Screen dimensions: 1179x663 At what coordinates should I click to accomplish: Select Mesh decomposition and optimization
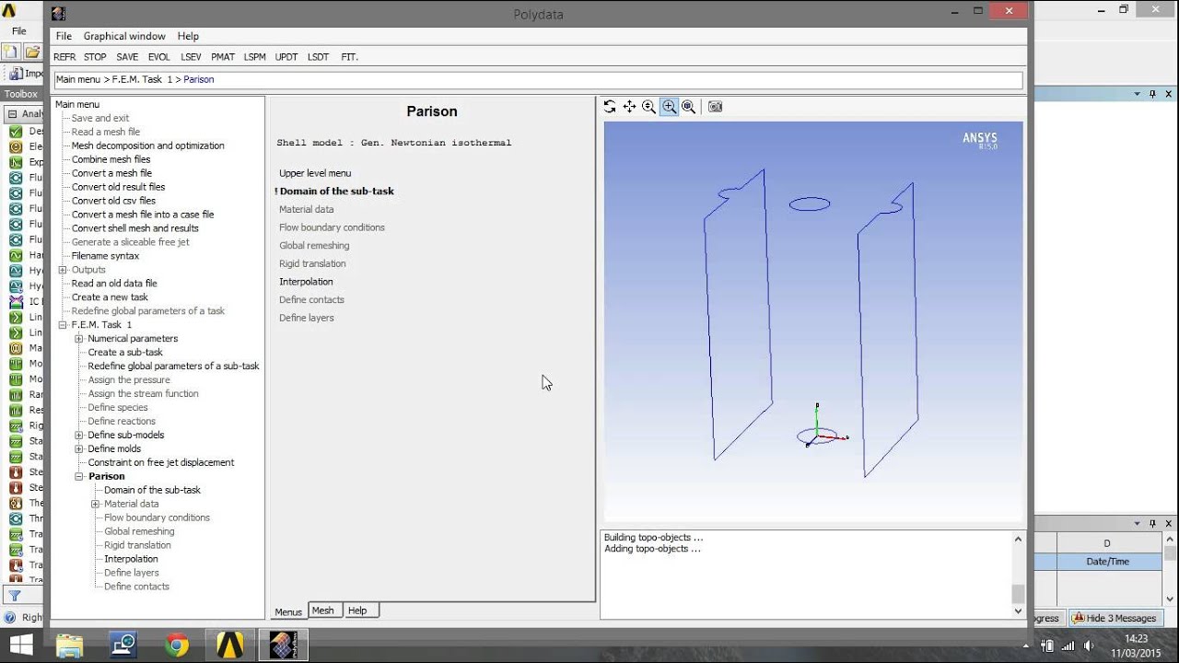(x=148, y=145)
